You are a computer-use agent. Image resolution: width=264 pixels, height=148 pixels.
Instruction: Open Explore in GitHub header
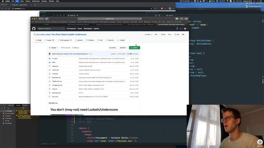point(96,28)
